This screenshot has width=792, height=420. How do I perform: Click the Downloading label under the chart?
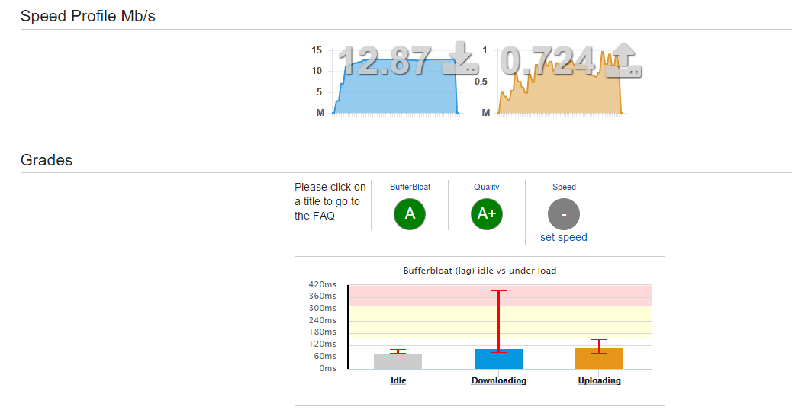click(499, 380)
